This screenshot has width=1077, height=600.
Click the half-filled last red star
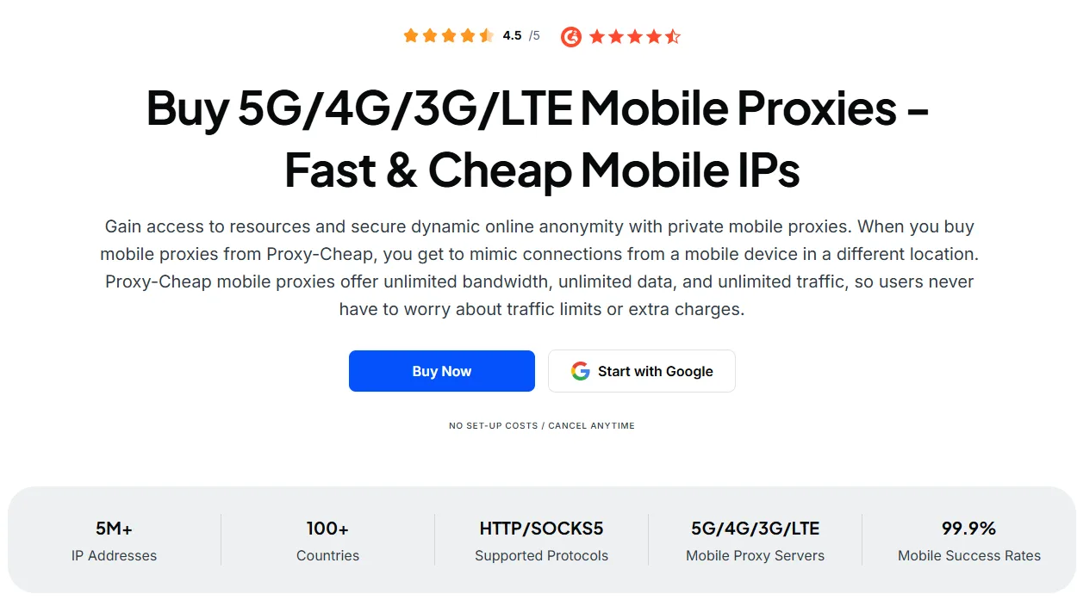coord(673,35)
